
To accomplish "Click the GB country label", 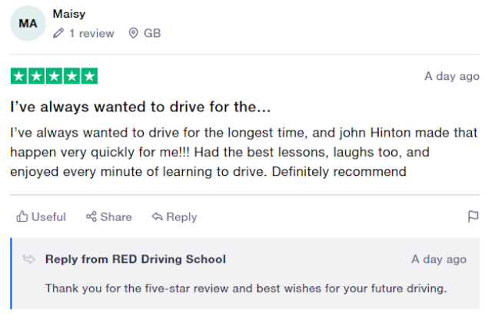I will (152, 34).
